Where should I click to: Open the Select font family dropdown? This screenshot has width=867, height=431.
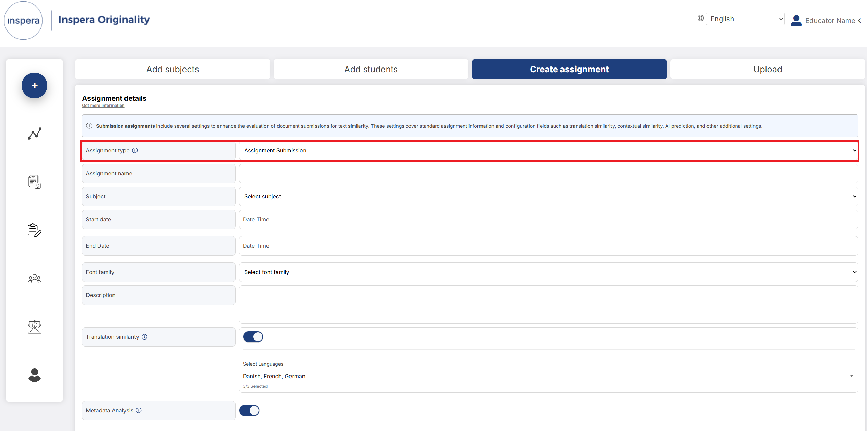pyautogui.click(x=548, y=272)
